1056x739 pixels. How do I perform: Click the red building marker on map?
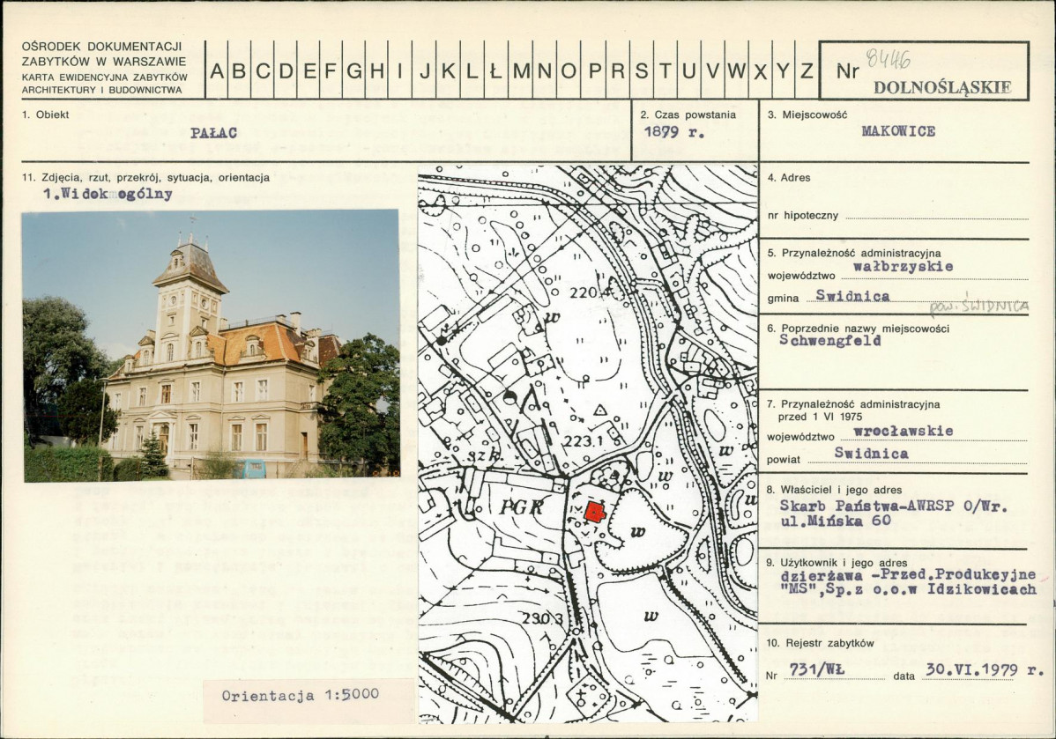pyautogui.click(x=595, y=512)
